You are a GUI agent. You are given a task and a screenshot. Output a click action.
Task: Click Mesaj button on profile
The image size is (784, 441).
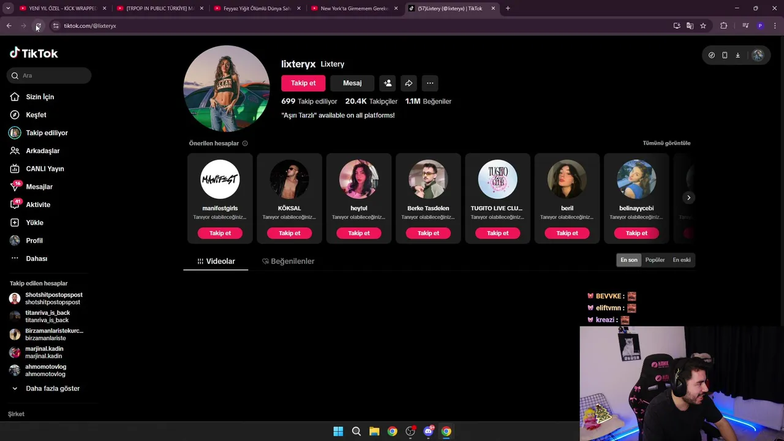point(352,83)
